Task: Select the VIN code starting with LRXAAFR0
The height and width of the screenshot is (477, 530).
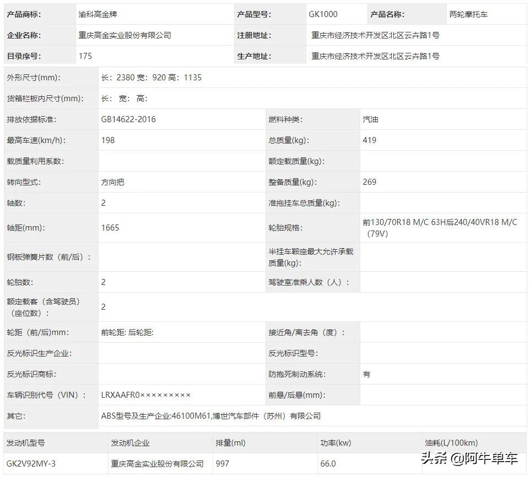Action: [x=143, y=394]
